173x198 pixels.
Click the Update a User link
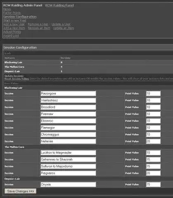[x=61, y=24]
